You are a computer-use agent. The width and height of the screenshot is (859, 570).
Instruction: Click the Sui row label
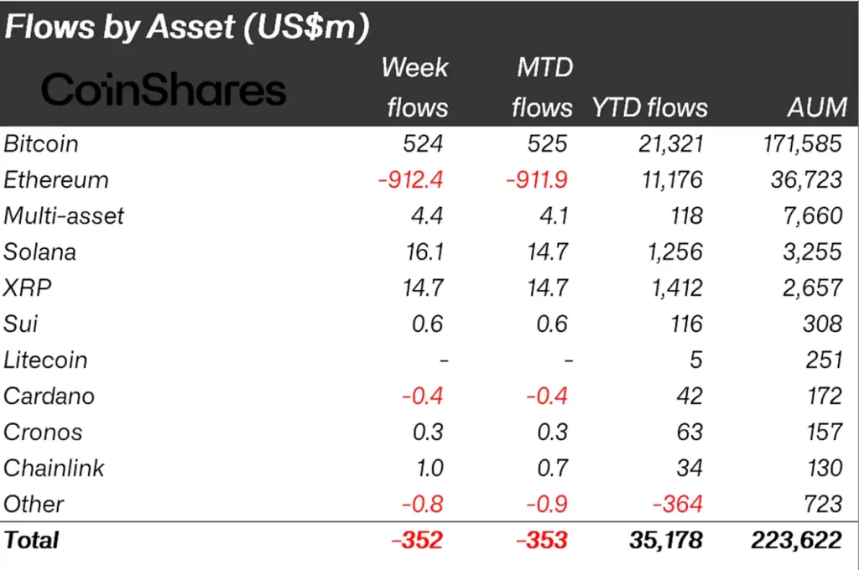click(x=21, y=324)
